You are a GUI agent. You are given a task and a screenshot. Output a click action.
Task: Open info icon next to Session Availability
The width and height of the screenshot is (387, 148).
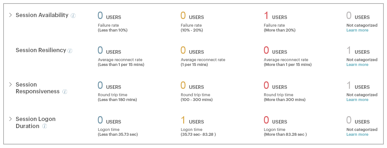click(x=73, y=15)
